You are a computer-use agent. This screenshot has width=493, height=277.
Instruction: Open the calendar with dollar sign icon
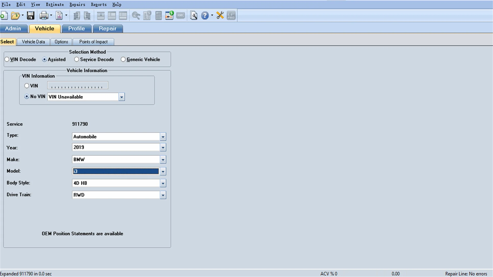click(169, 15)
